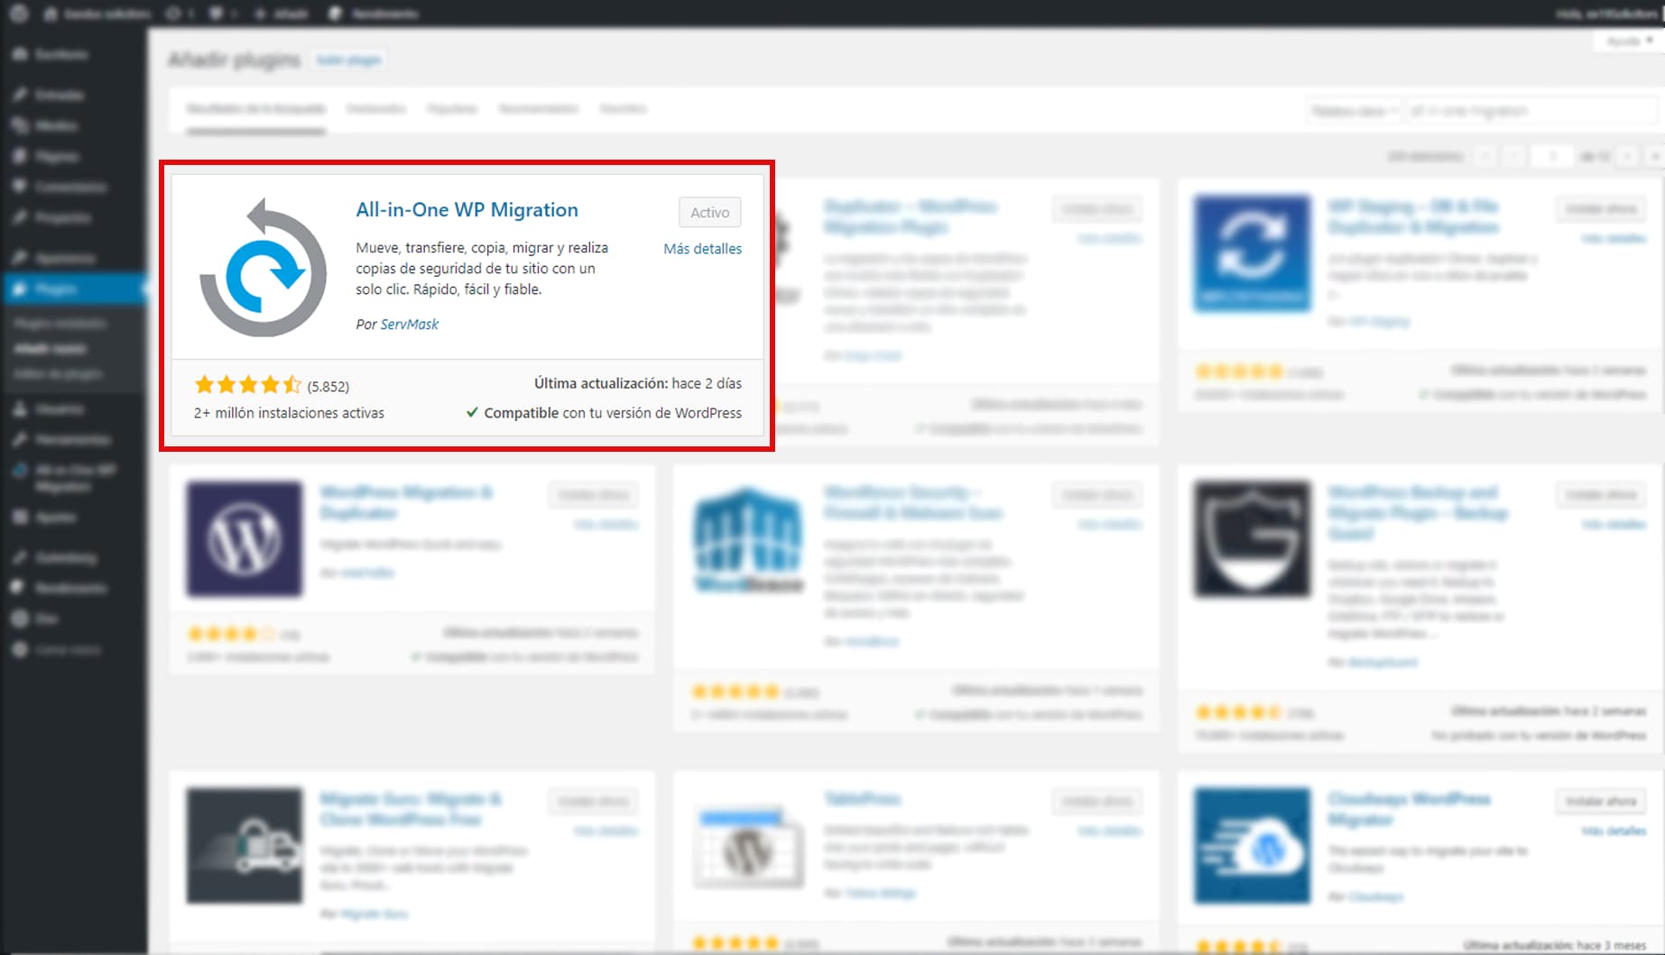
Task: Click the WordPress Migration & Duplicator icon
Action: point(245,539)
